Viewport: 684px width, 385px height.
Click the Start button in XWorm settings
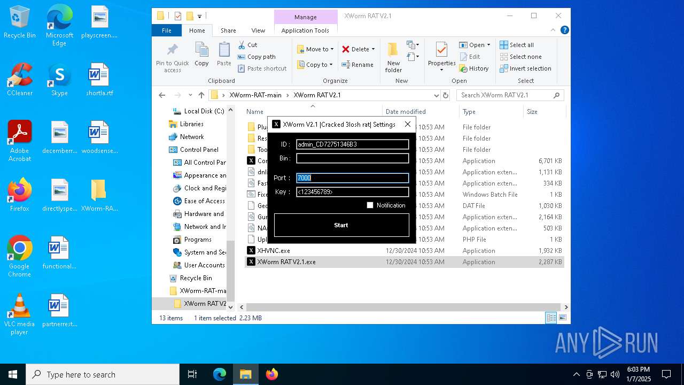click(341, 225)
